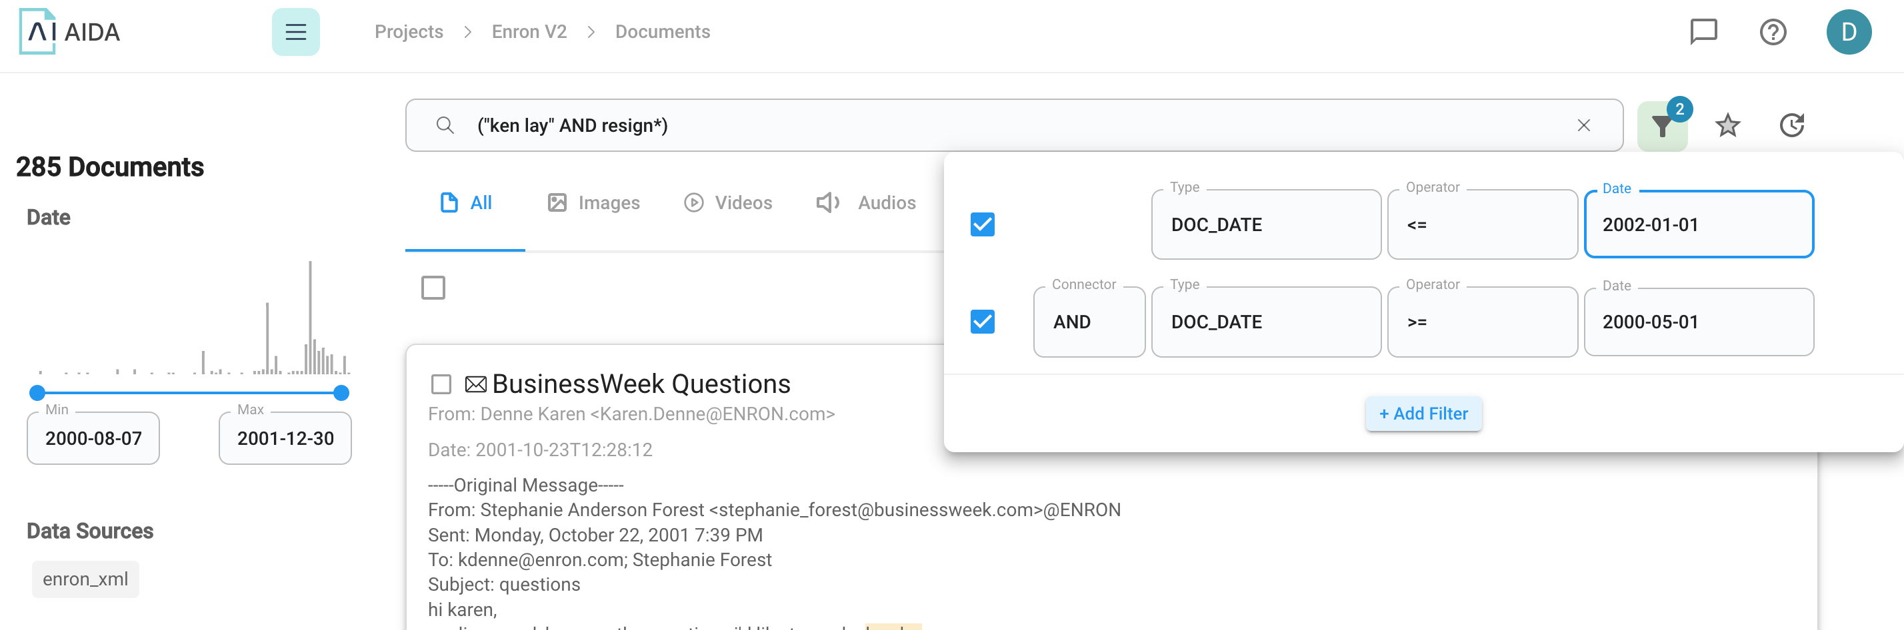Open the AND Connector dropdown
The width and height of the screenshot is (1904, 630).
point(1089,322)
